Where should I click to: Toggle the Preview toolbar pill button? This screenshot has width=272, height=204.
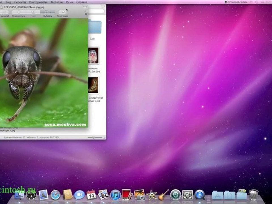click(85, 7)
